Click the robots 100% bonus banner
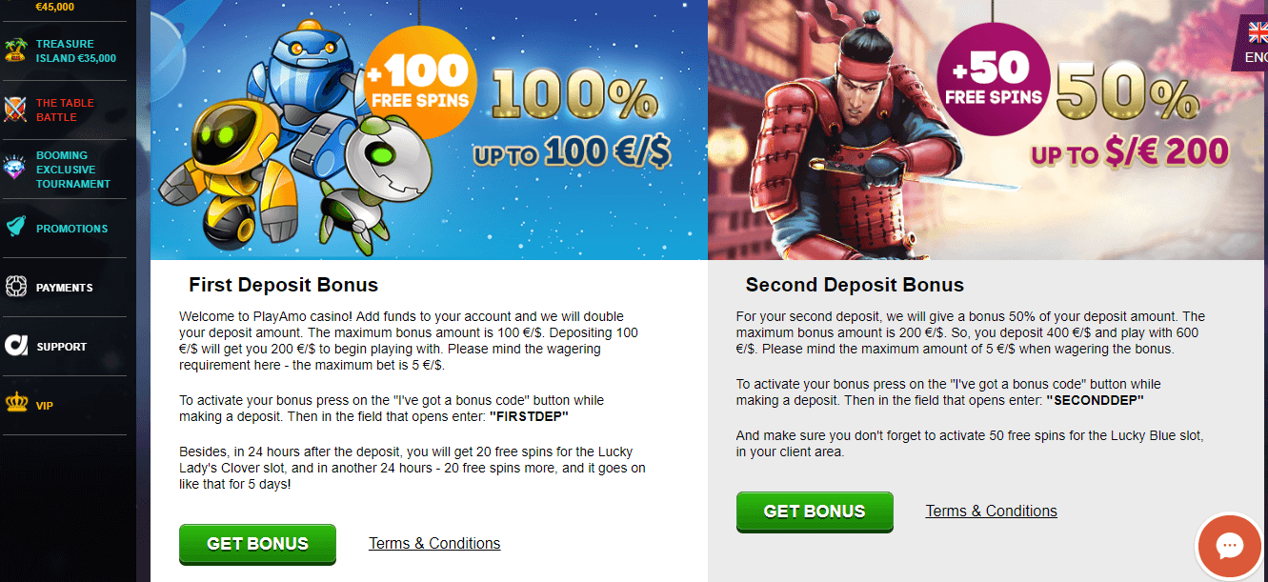1268x582 pixels. coord(429,130)
